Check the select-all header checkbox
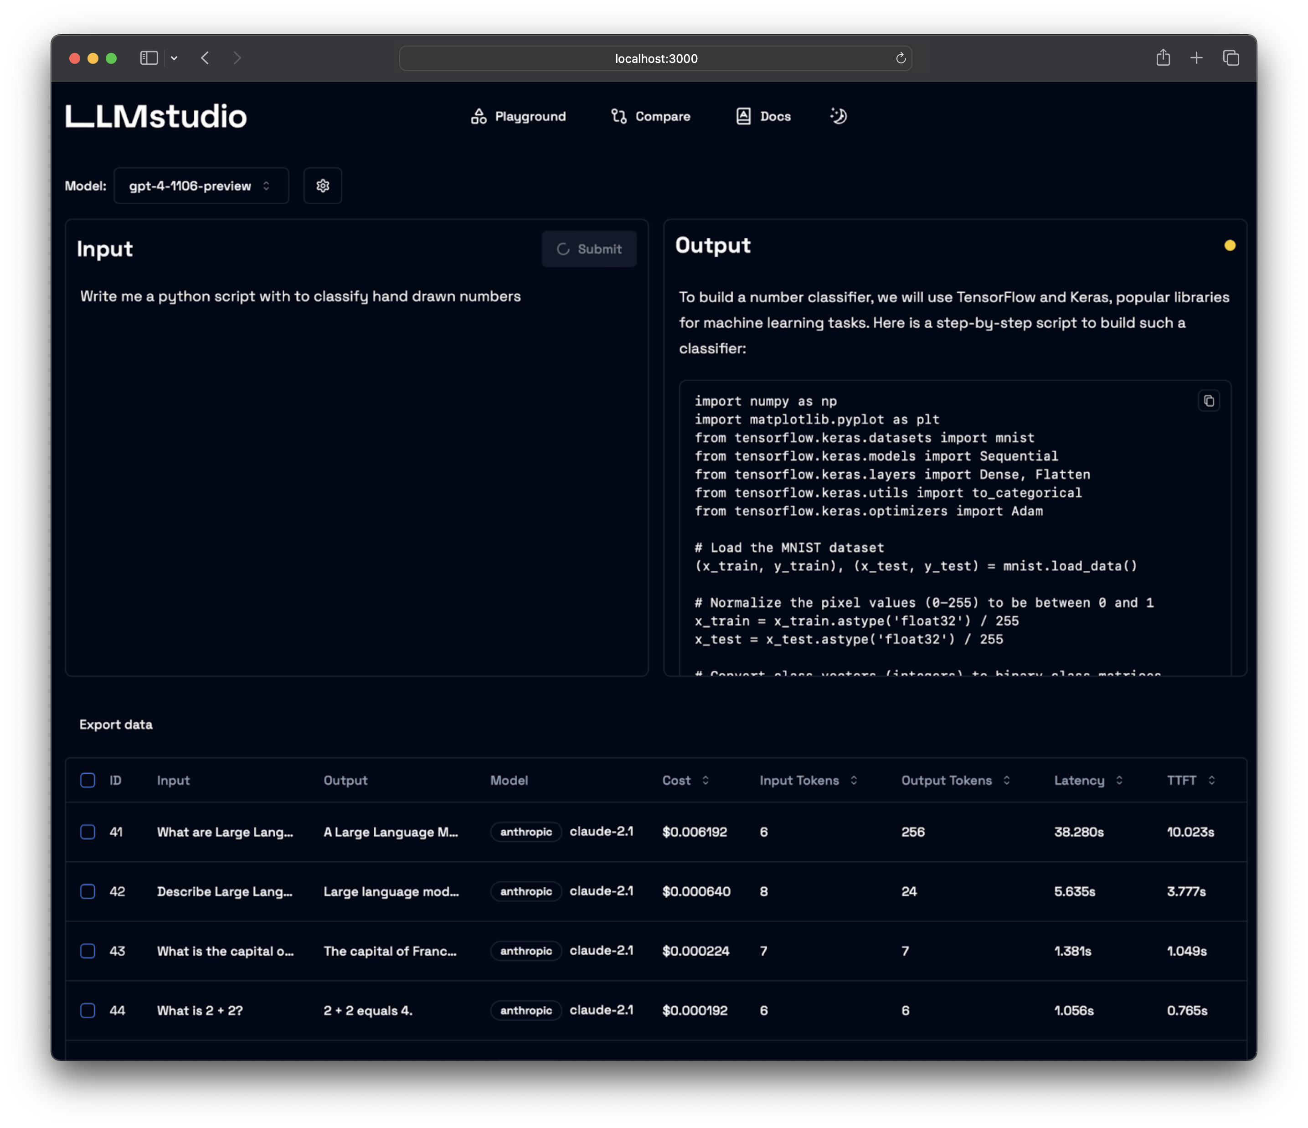 [88, 780]
